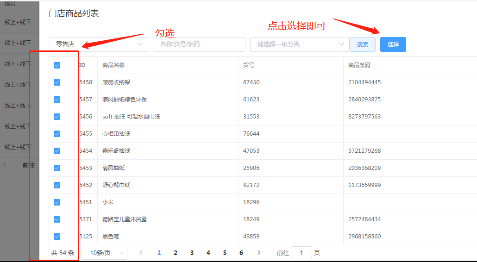The width and height of the screenshot is (477, 262).
Task: Uncheck the row for 黑色笔
Action: [57, 237]
